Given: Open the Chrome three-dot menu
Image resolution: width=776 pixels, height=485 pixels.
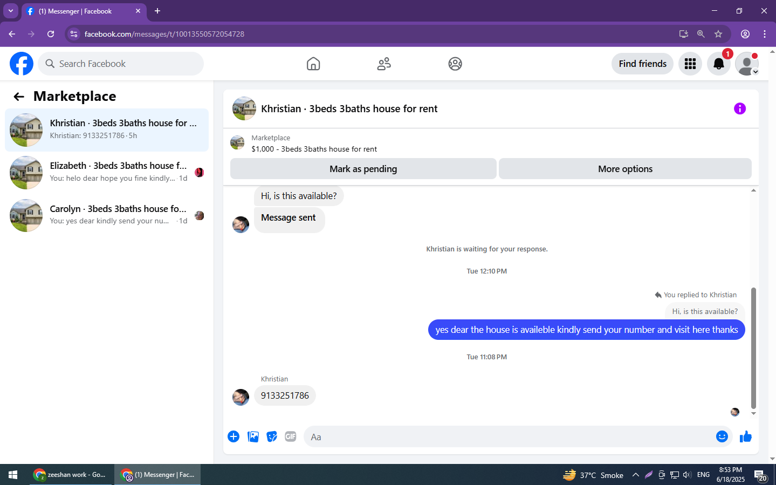Looking at the screenshot, I should tap(765, 34).
